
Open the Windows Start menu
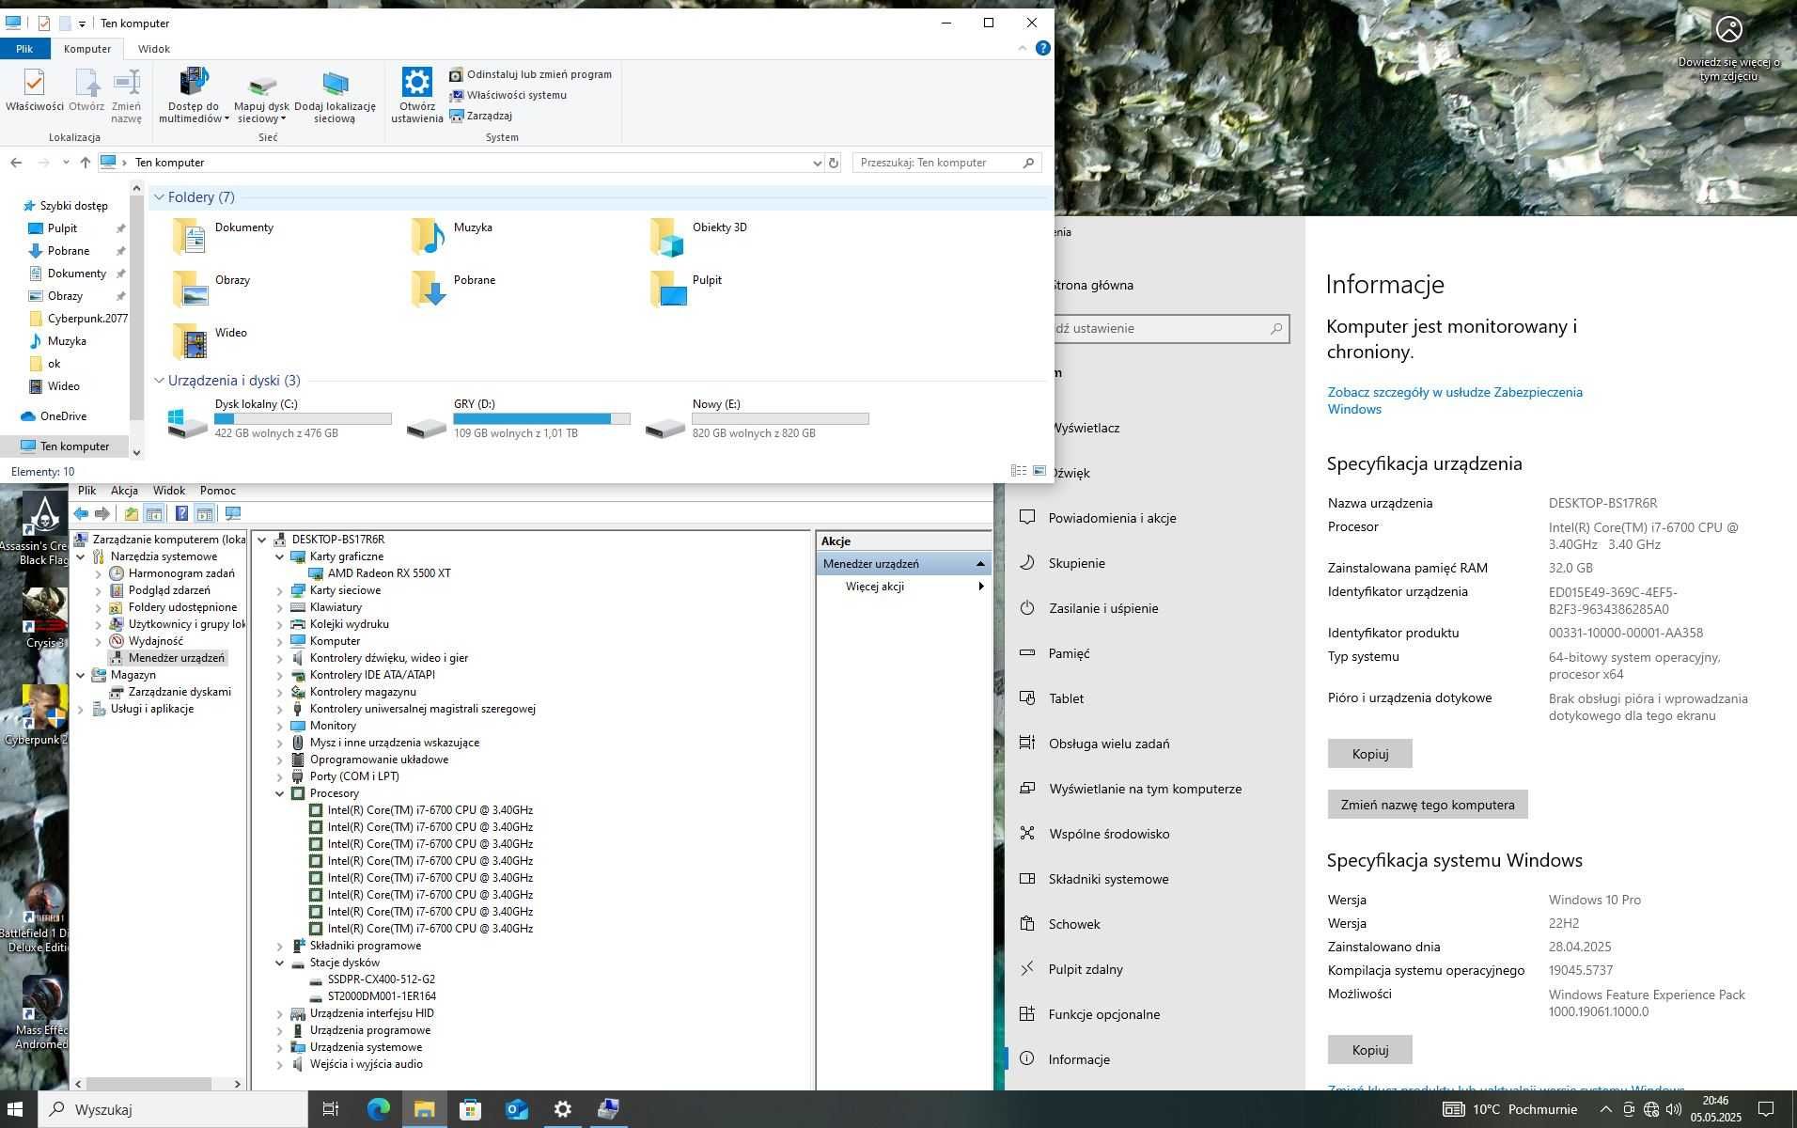pyautogui.click(x=16, y=1109)
